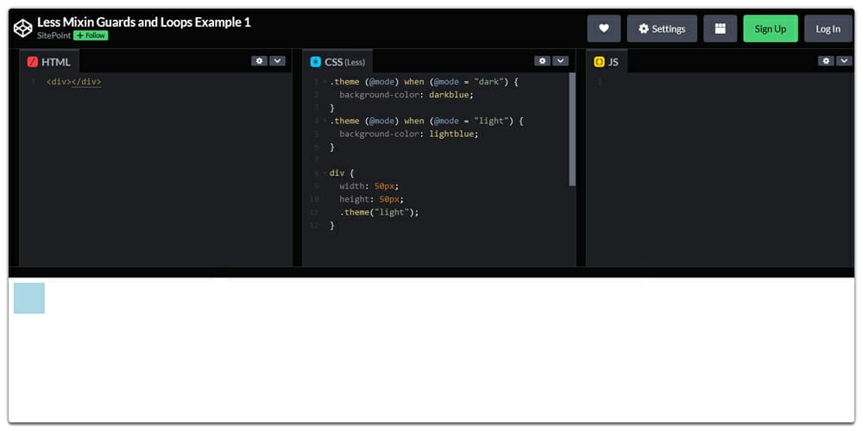
Task: Open JS editor settings gear
Action: coord(826,61)
